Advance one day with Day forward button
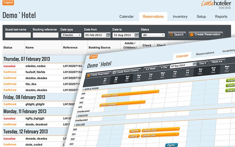This screenshot has height=147, width=235. [x=203, y=63]
